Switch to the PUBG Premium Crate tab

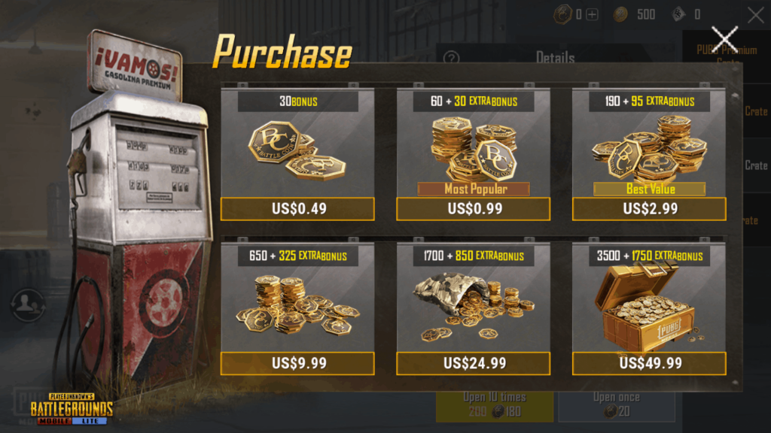point(727,54)
